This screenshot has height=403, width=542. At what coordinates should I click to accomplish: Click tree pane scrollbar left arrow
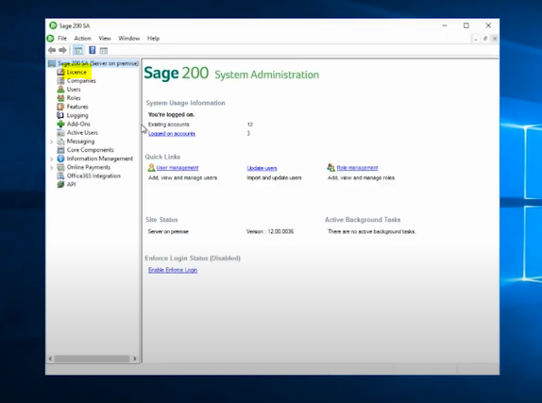coord(50,359)
